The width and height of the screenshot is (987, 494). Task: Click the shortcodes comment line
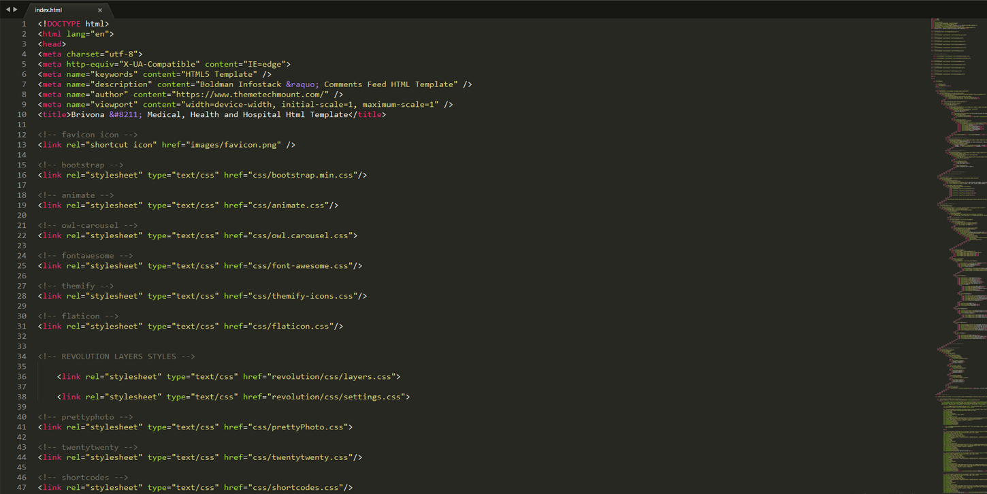pyautogui.click(x=83, y=478)
